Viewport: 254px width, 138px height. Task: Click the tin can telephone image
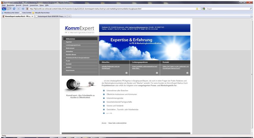(80, 85)
